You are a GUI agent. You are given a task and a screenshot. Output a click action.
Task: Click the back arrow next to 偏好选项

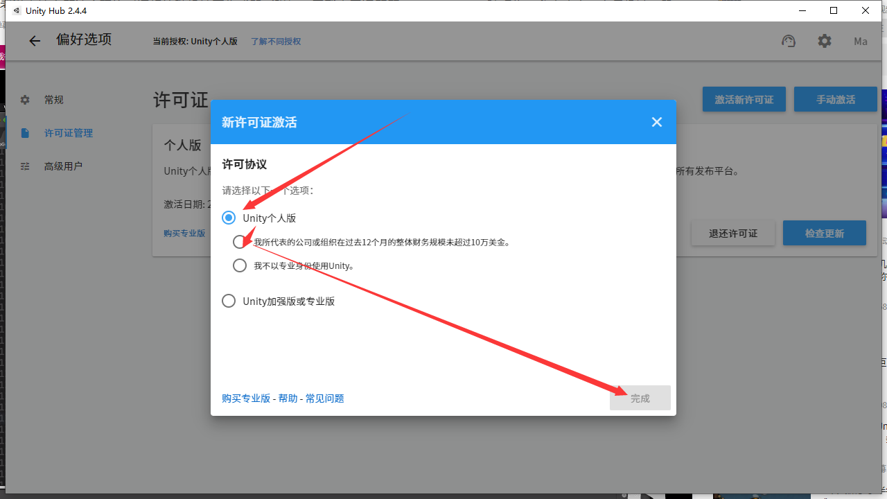click(x=35, y=41)
